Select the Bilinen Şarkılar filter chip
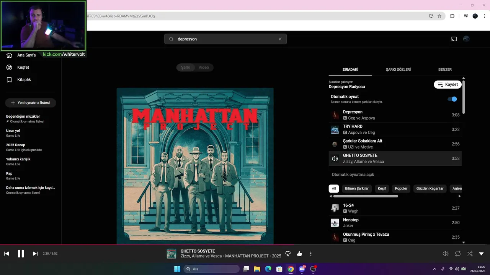The height and width of the screenshot is (275, 490). pos(357,188)
